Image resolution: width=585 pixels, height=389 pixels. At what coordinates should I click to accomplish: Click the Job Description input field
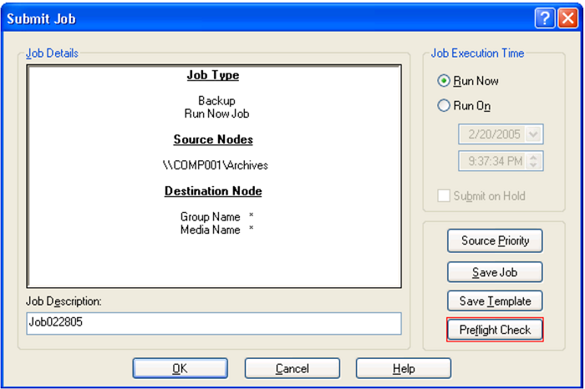pos(214,323)
